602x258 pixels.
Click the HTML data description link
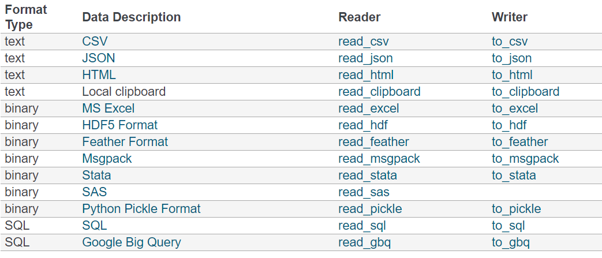coord(99,75)
